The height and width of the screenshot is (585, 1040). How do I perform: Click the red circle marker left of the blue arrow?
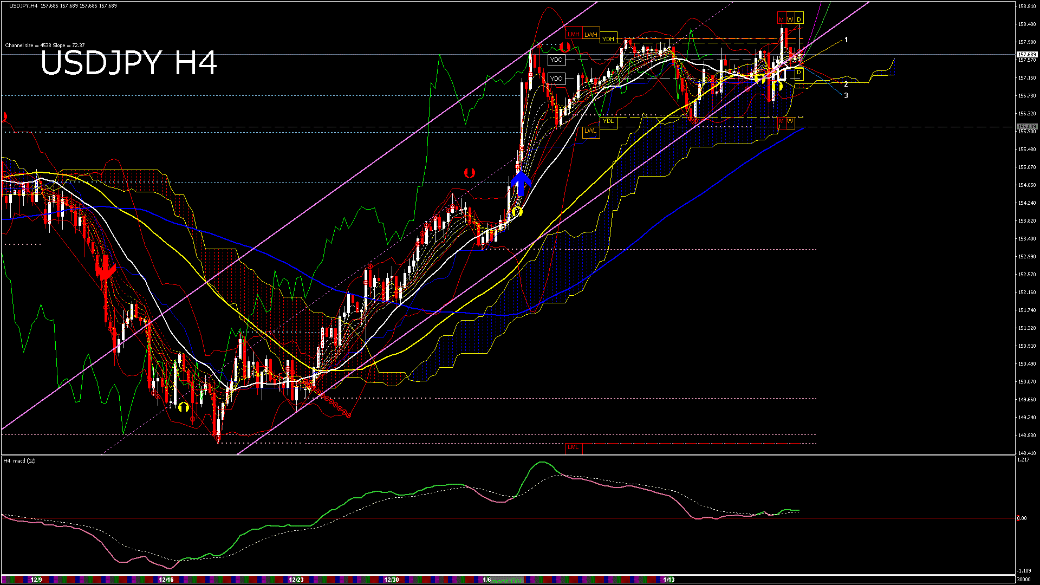click(470, 173)
